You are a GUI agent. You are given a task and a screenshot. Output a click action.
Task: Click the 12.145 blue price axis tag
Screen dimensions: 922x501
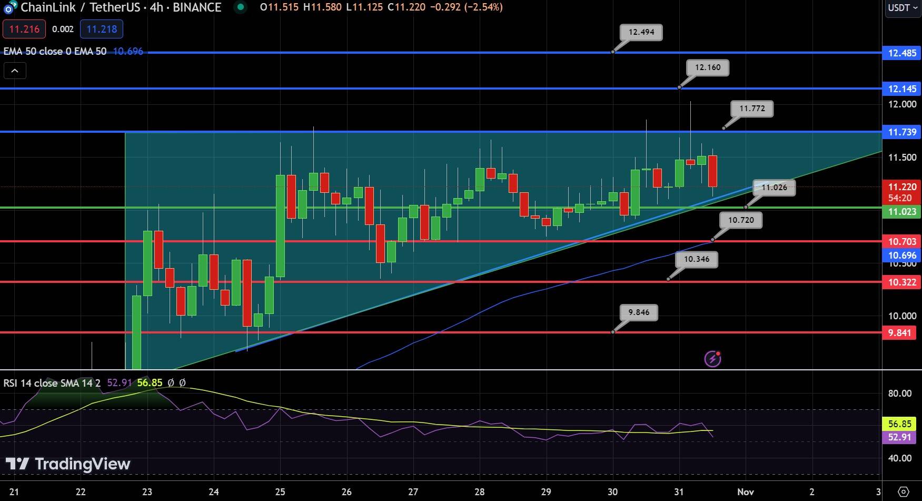click(x=902, y=89)
